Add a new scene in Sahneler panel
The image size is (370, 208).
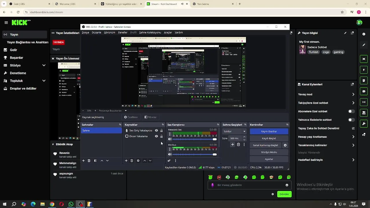[x=84, y=161]
